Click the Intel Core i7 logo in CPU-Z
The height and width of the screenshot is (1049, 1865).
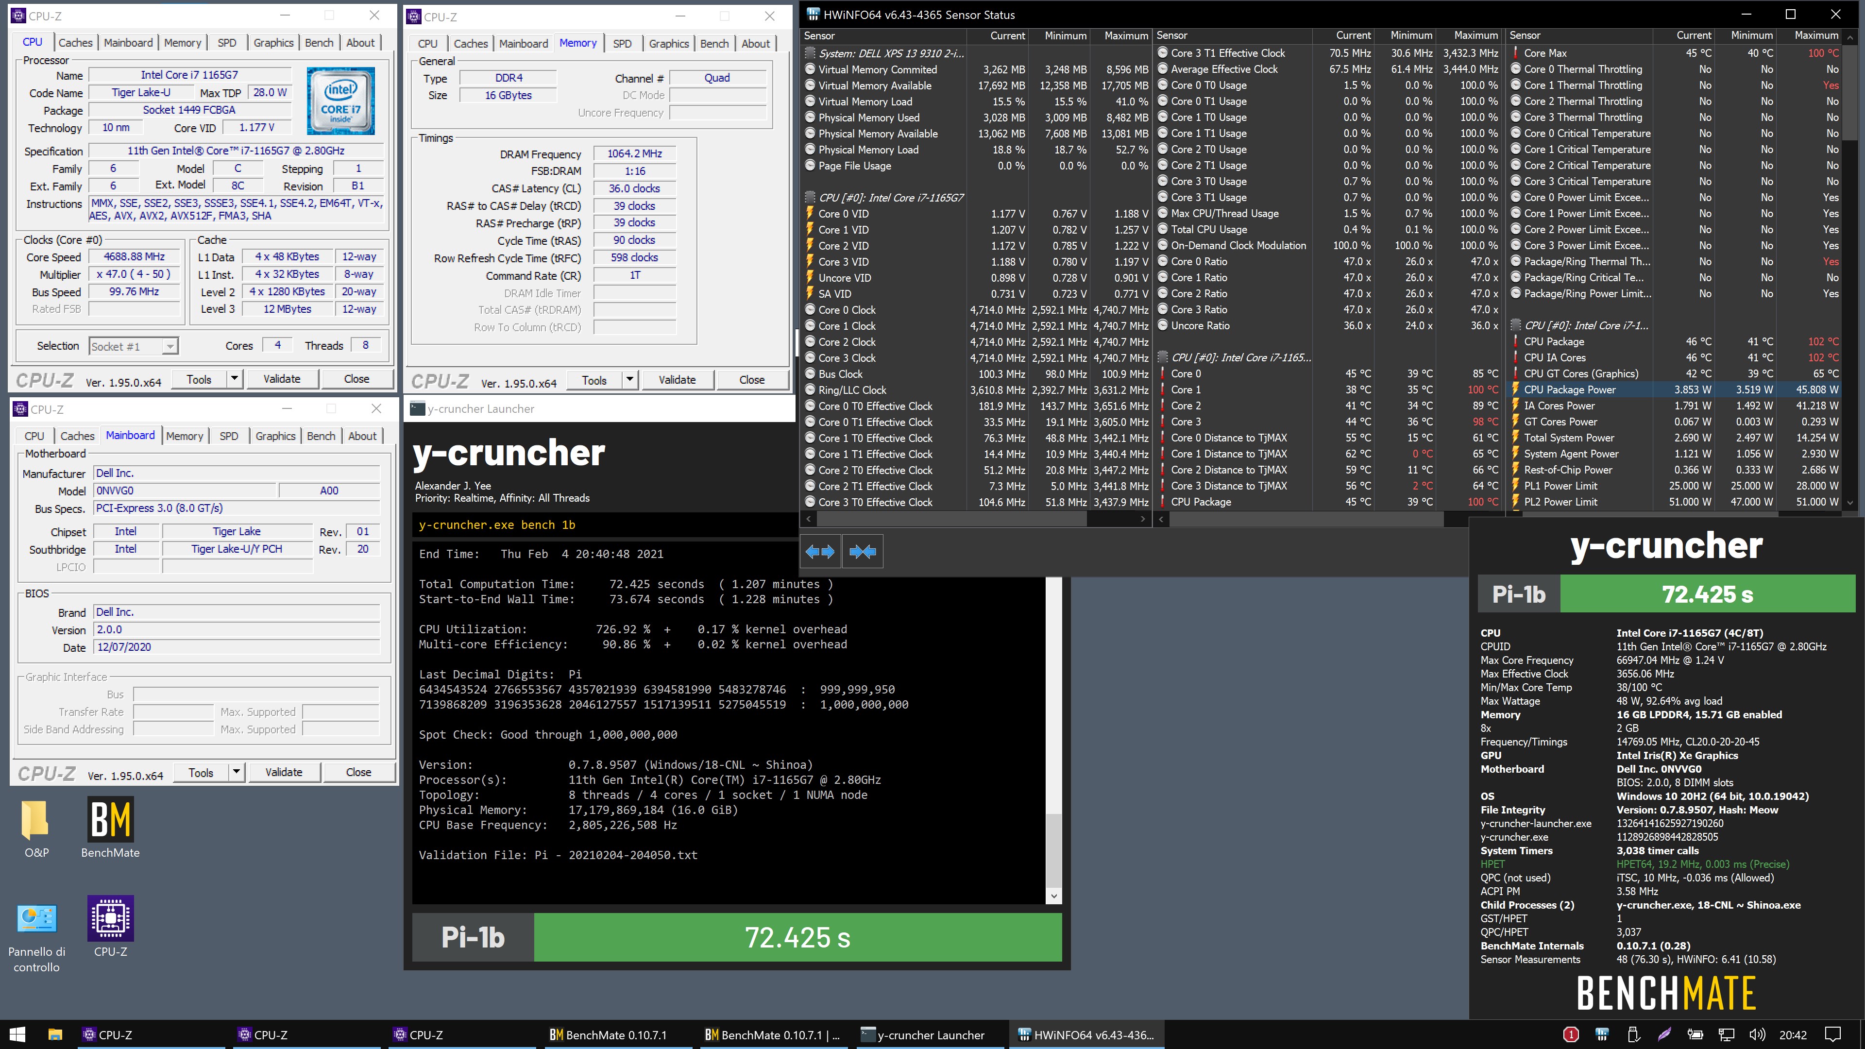[340, 101]
